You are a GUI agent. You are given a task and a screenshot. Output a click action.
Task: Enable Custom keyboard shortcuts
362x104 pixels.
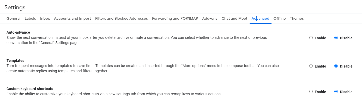coord(311,92)
